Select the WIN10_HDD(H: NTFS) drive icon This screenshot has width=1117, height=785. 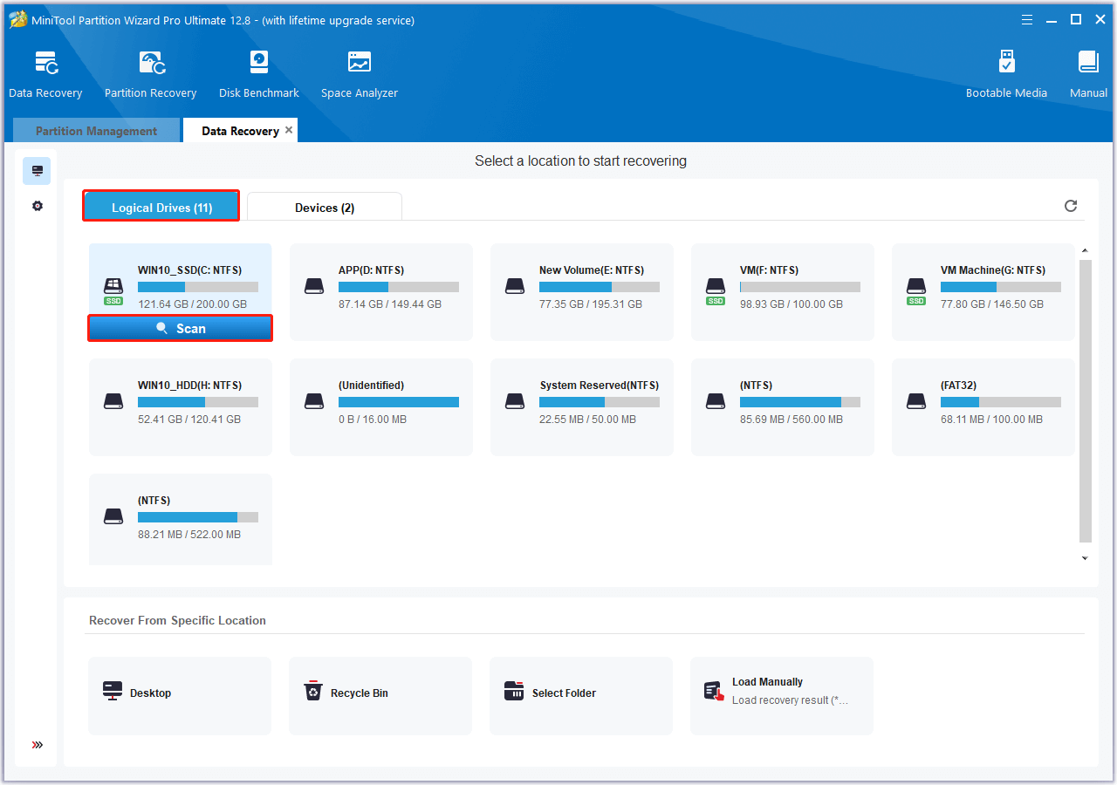[113, 401]
